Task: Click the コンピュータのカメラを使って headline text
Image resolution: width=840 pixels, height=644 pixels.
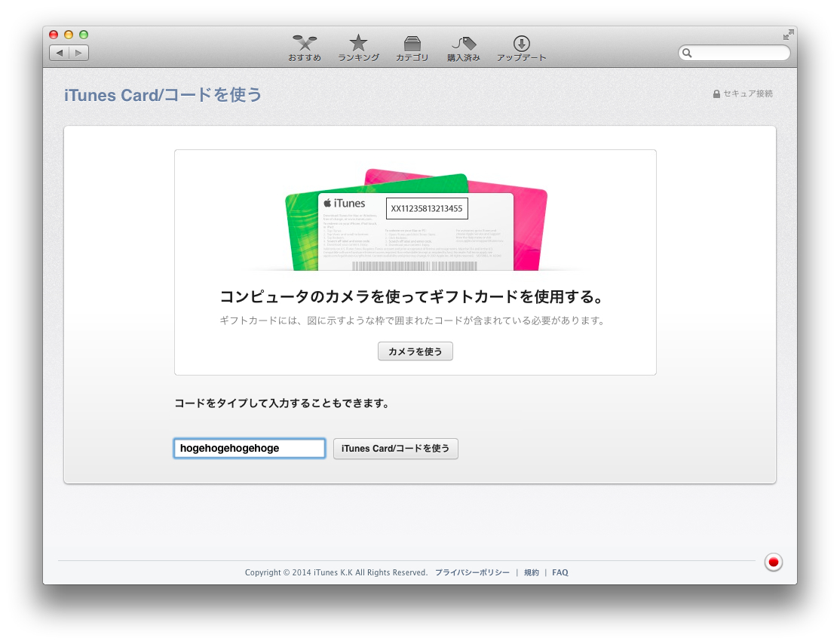Action: (412, 296)
